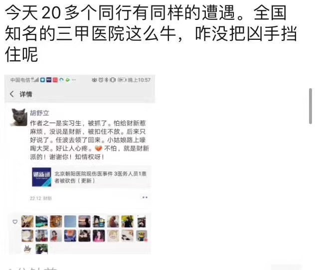The width and height of the screenshot is (315, 270).
Task: Tap the green tree avatar in last row
Action: pyautogui.click(x=41, y=249)
